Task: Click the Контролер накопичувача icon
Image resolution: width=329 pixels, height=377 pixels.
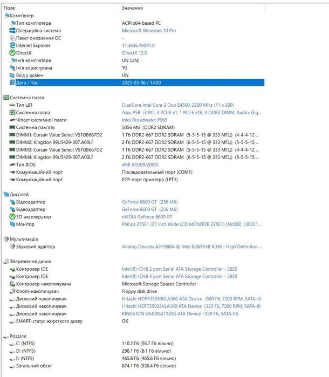Action: pyautogui.click(x=12, y=284)
